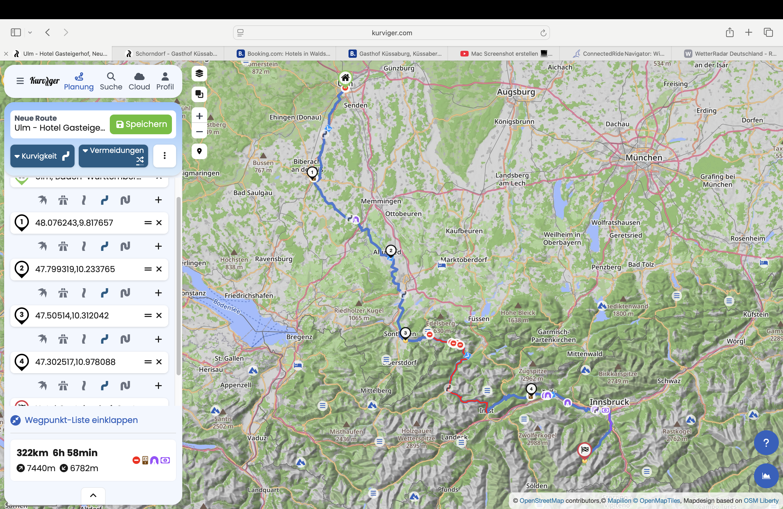Viewport: 783px width, 509px height.
Task: Show Safari tab overview
Action: coord(768,32)
